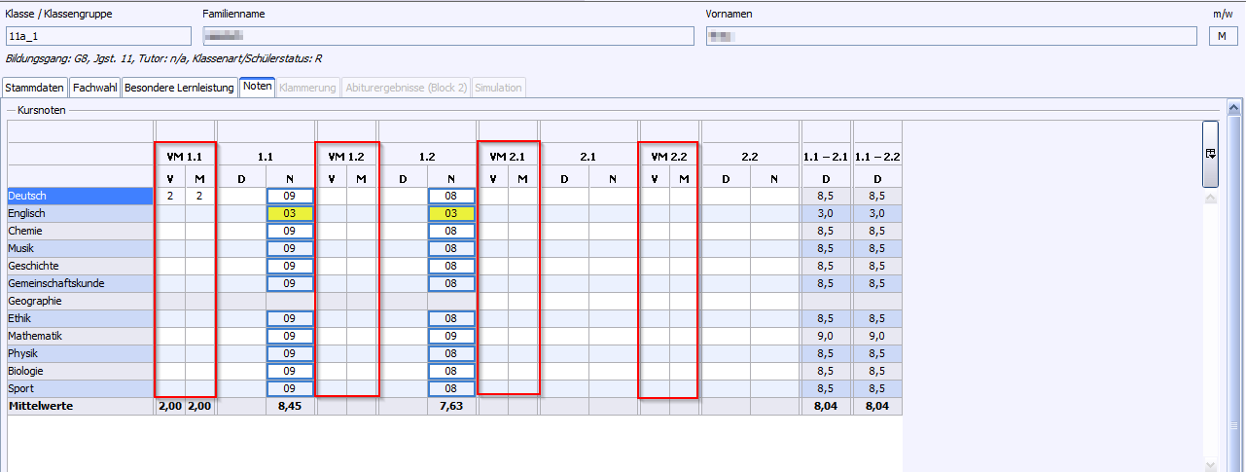Image resolution: width=1246 pixels, height=472 pixels.
Task: Open the Noten tab
Action: pos(258,87)
